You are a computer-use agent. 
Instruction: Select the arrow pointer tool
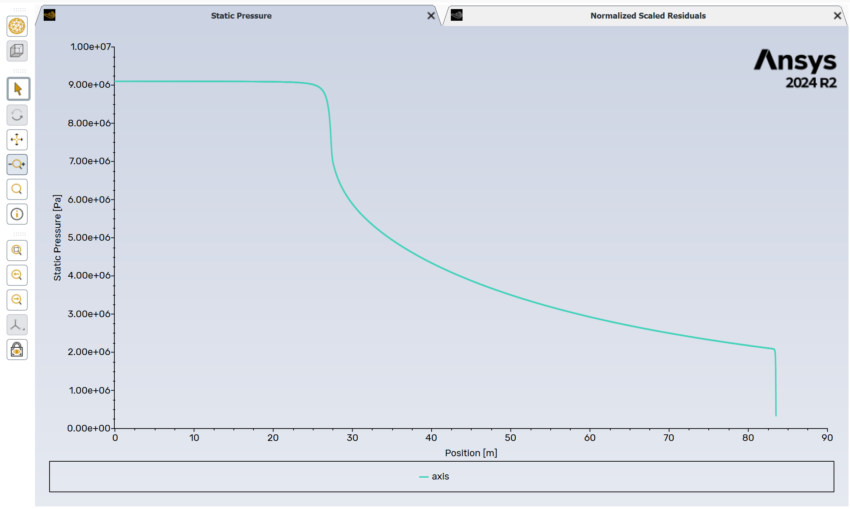point(18,89)
